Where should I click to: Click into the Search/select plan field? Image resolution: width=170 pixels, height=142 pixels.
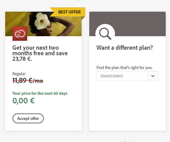point(122,76)
